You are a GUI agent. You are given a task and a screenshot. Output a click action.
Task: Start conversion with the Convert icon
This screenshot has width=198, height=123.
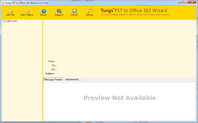pyautogui.click(x=74, y=12)
